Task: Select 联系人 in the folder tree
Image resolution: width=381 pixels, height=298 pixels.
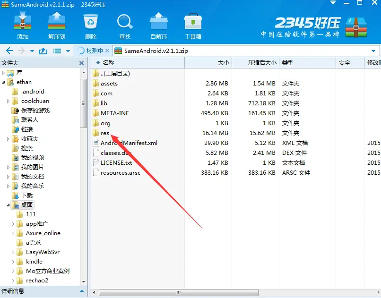Action: tap(25, 120)
